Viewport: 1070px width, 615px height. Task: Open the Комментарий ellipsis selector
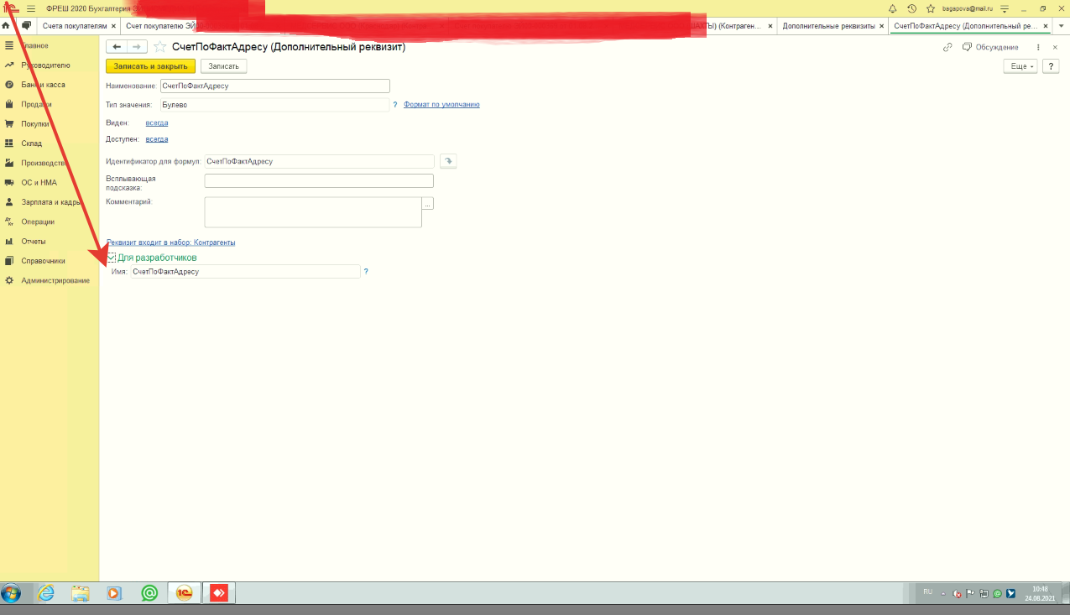point(428,204)
